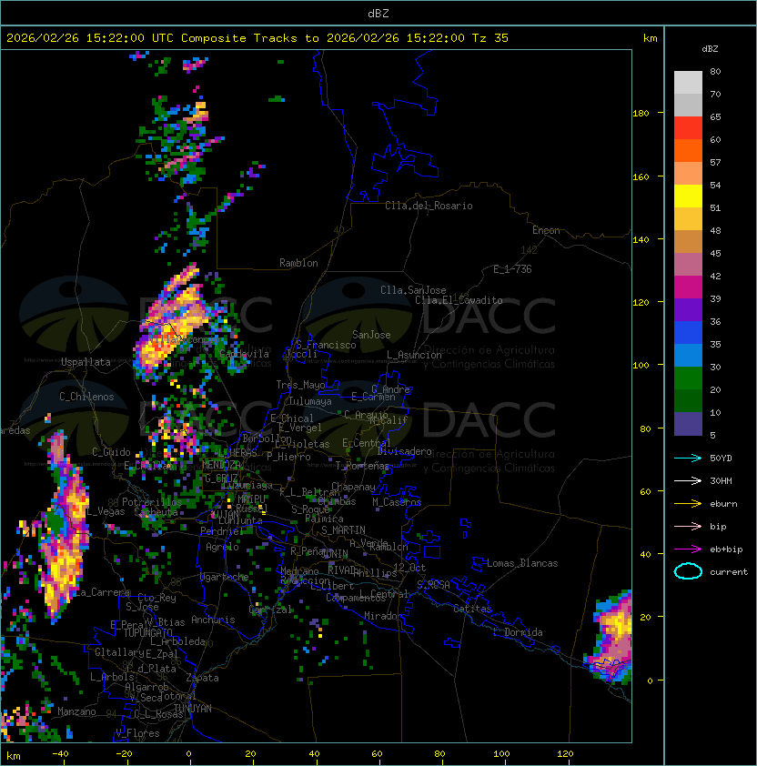Viewport: 757px width, 766px height.
Task: Click the 'eb+bip' legend label
Action: [726, 549]
